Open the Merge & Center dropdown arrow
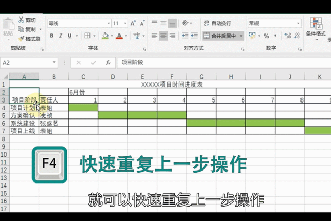331x221 pixels. coord(241,36)
